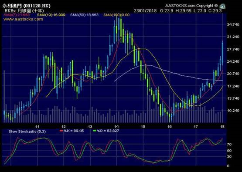The image size is (242, 172).
Task: Select the red SMA(7) legend label
Action: point(17,15)
